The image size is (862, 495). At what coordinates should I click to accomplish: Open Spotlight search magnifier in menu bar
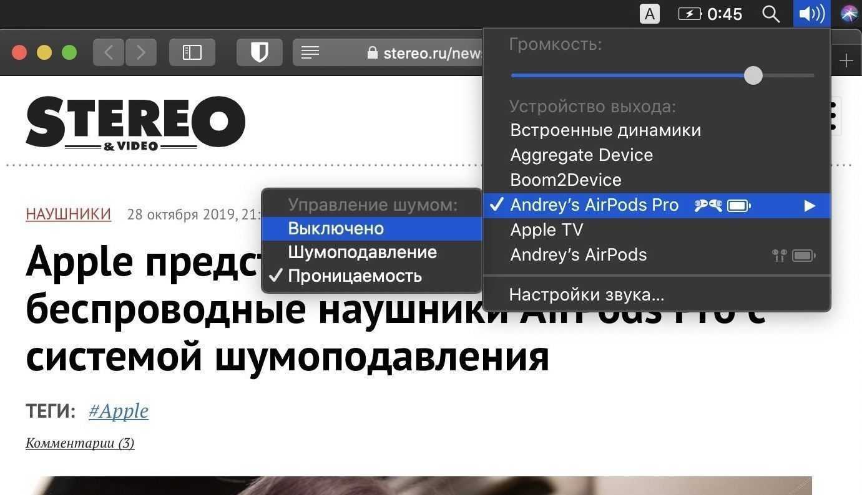tap(771, 14)
